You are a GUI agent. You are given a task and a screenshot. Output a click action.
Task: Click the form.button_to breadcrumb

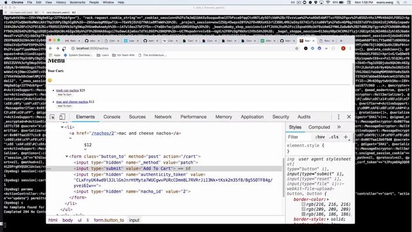point(109,220)
